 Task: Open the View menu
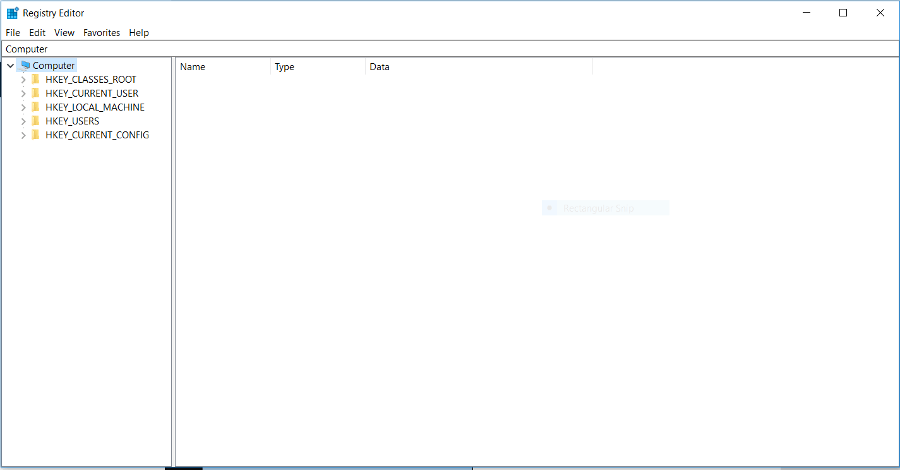pyautogui.click(x=64, y=33)
